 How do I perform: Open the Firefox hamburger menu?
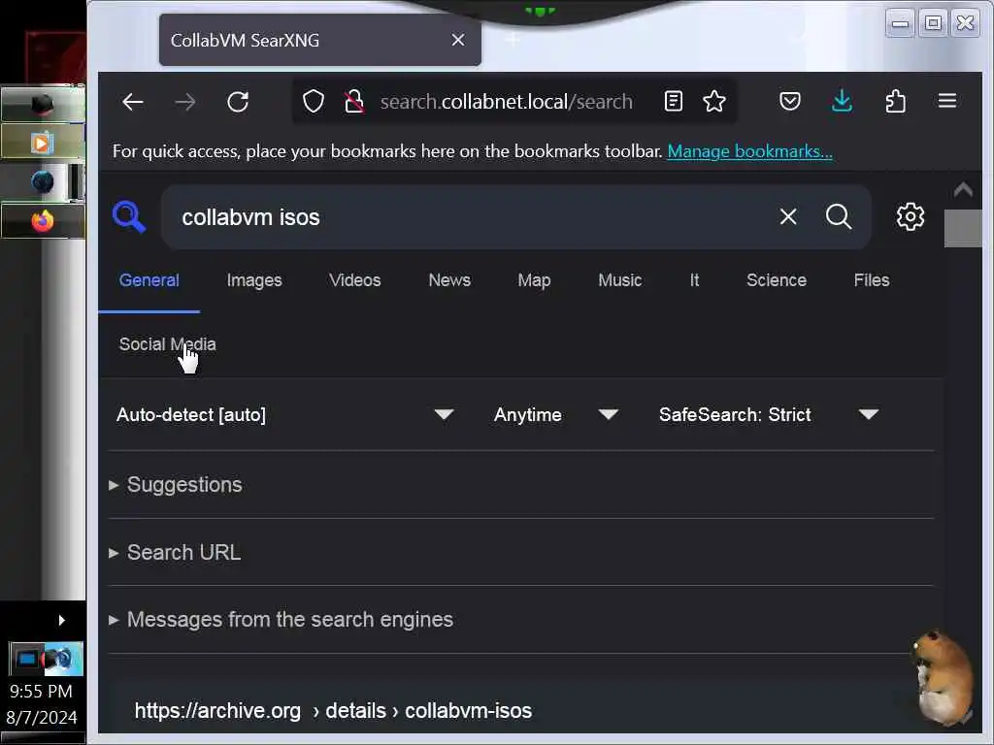click(947, 101)
